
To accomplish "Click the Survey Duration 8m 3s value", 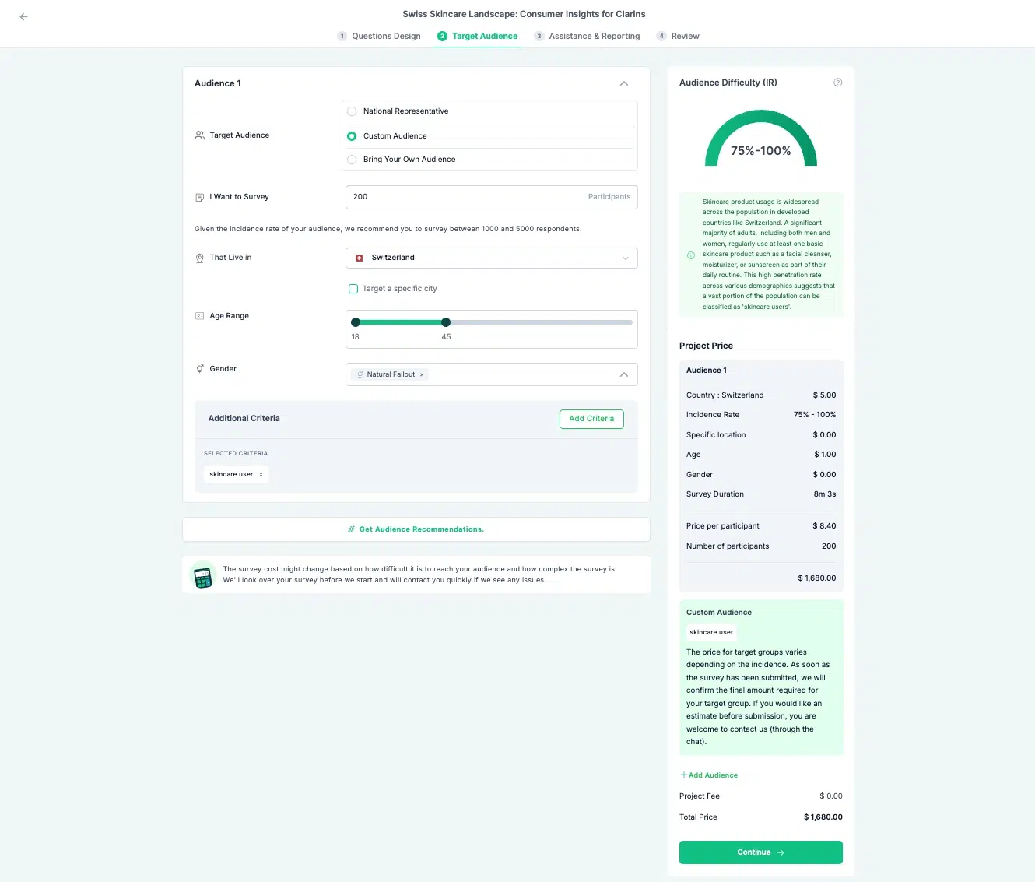I will 825,494.
